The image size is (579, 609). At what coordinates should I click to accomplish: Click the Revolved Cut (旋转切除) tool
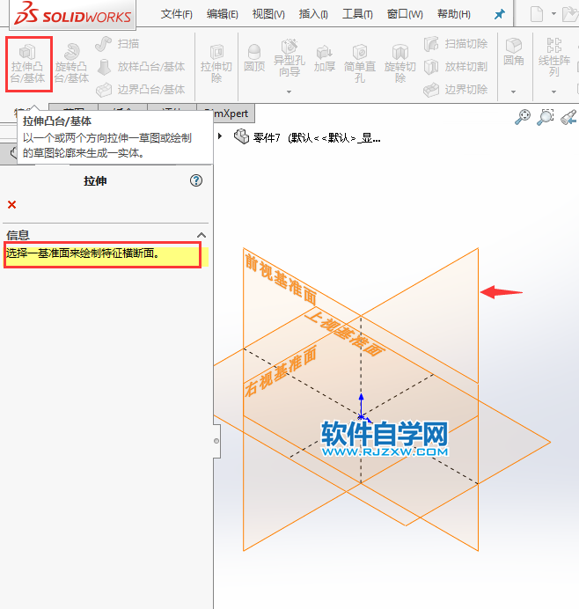pyautogui.click(x=400, y=63)
